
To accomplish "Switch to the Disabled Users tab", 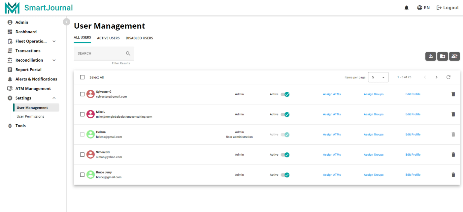I will [x=139, y=38].
